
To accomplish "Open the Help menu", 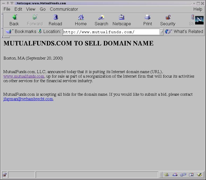I will (198, 9).
